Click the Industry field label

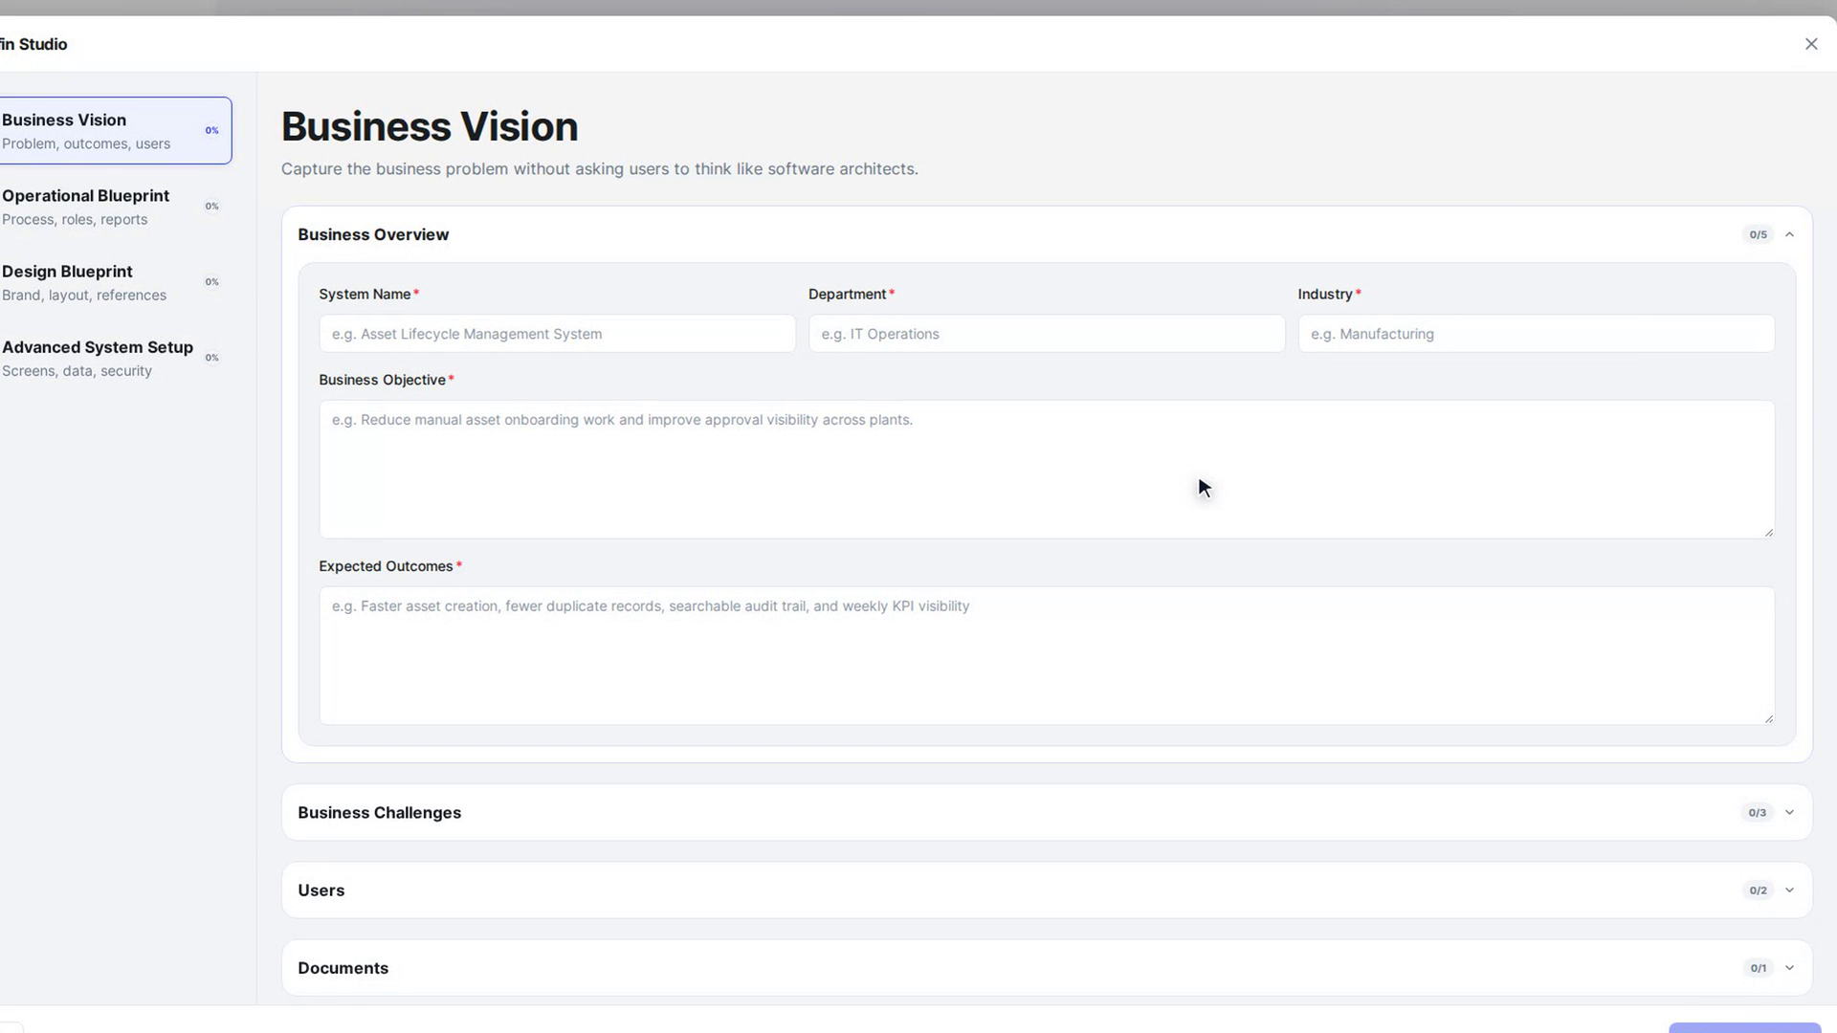click(1325, 295)
